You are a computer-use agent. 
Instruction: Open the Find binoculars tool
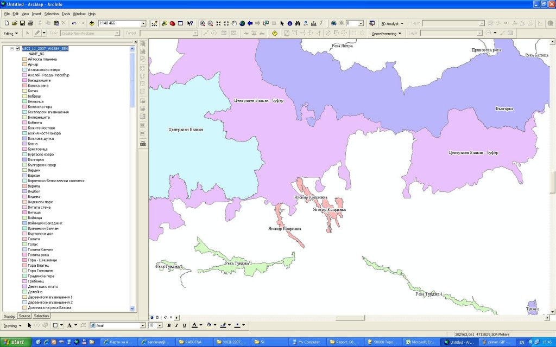(298, 23)
